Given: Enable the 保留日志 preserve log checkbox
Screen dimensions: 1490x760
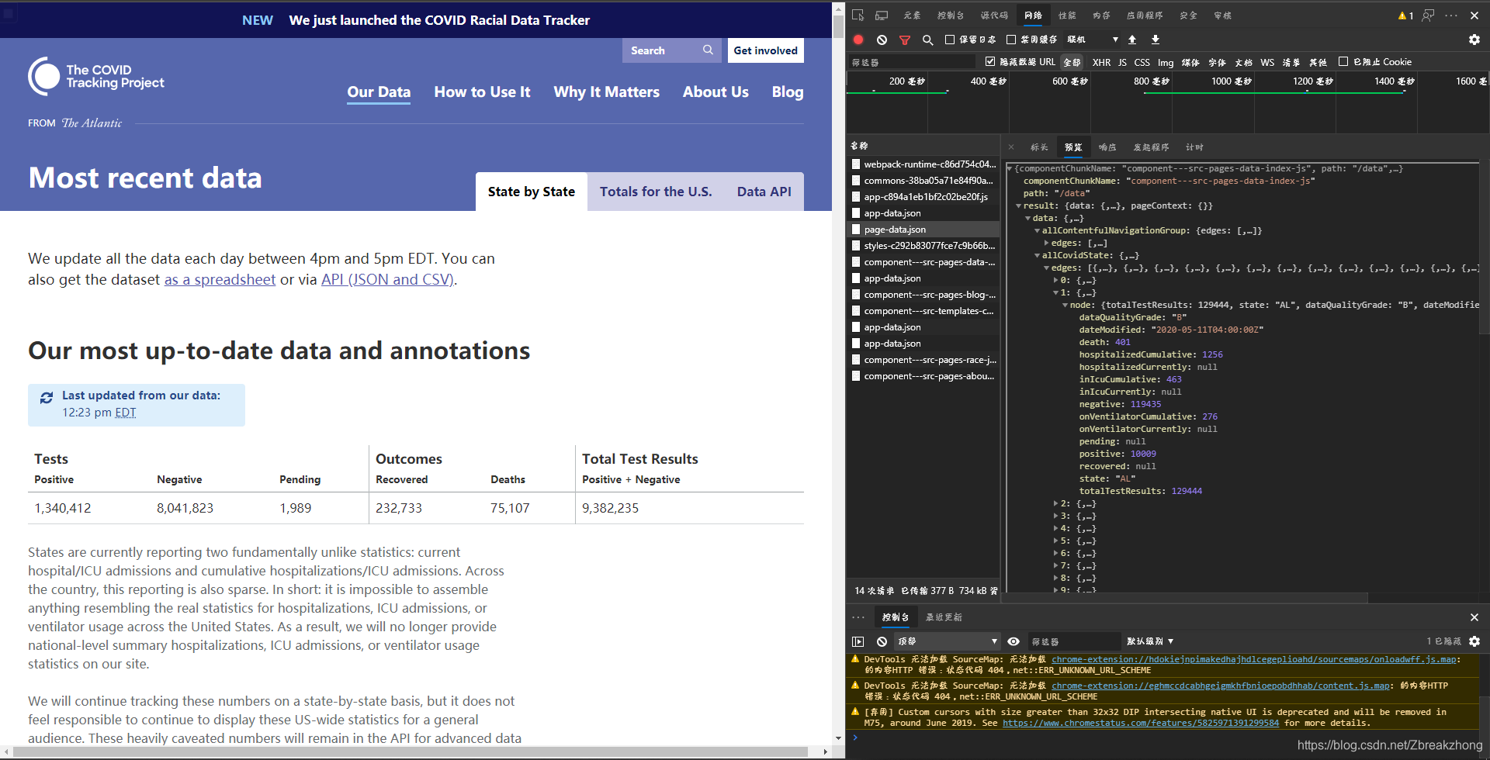Looking at the screenshot, I should tap(950, 40).
